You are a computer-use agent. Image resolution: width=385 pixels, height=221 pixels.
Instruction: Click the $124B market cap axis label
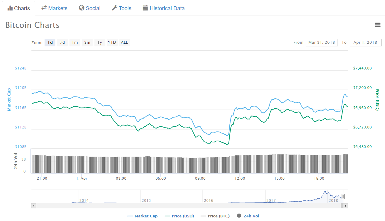(21, 68)
